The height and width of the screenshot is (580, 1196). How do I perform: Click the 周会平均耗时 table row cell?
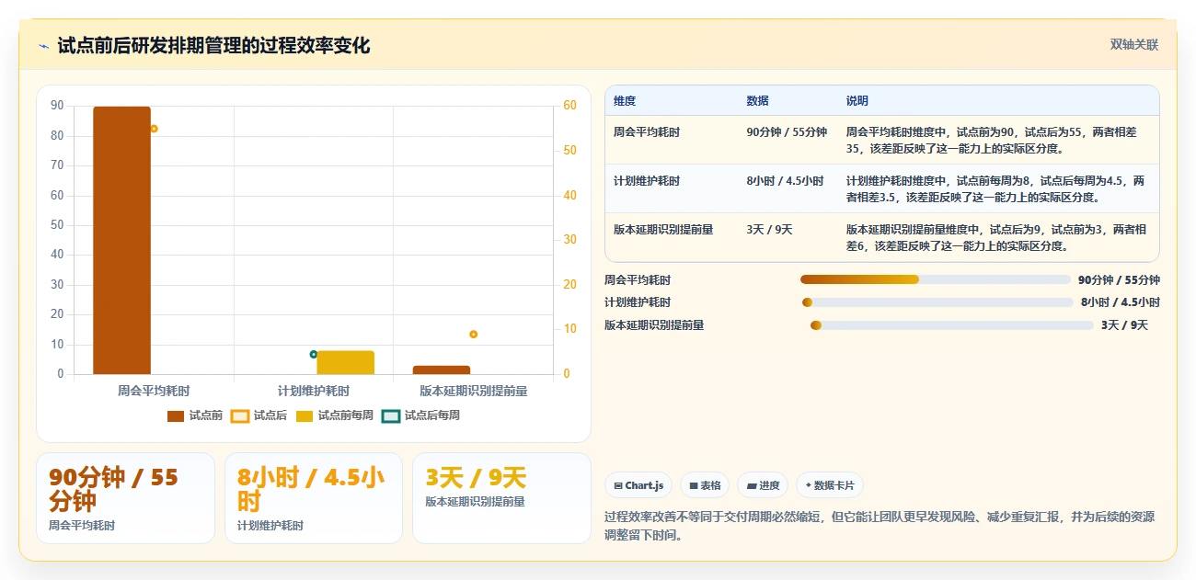pyautogui.click(x=647, y=132)
